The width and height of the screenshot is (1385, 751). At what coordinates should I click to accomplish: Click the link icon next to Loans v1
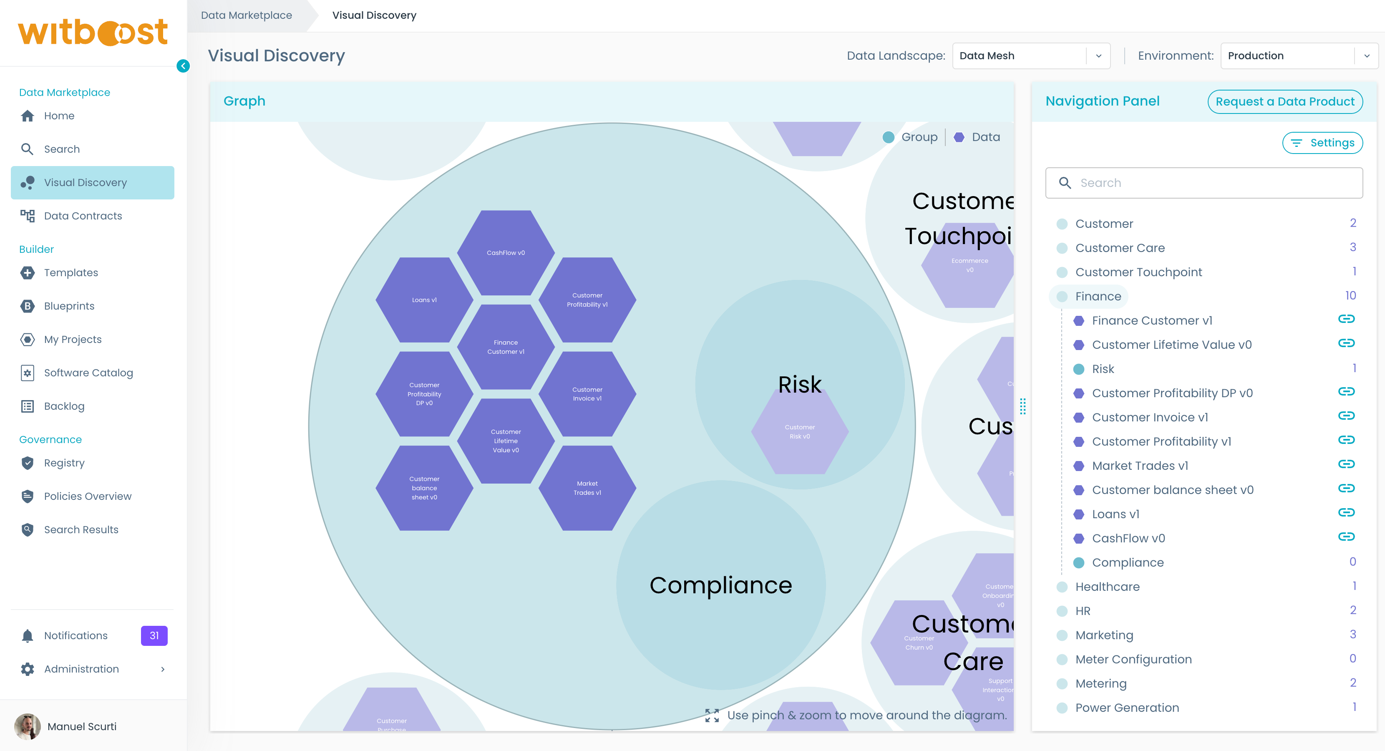(x=1346, y=512)
